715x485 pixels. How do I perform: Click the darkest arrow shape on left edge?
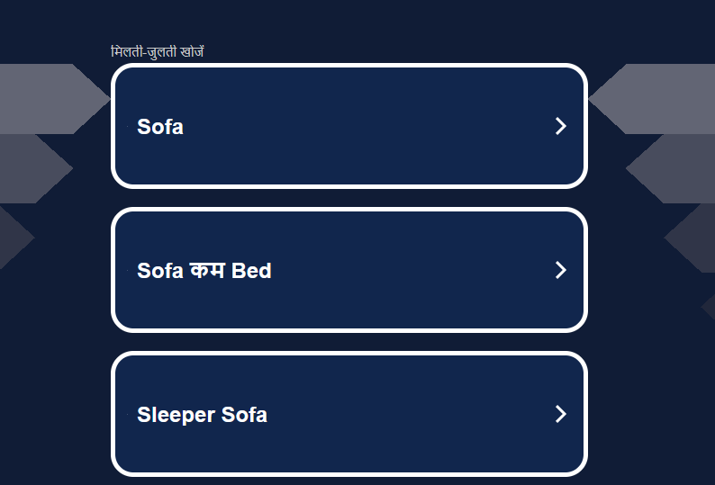coord(13,238)
